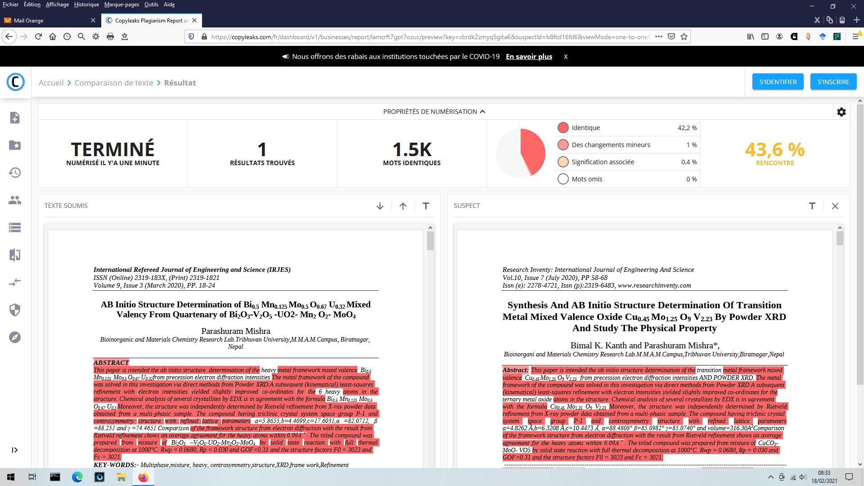Open the Marque-pages menu
Image resolution: width=864 pixels, height=486 pixels.
tap(121, 4)
